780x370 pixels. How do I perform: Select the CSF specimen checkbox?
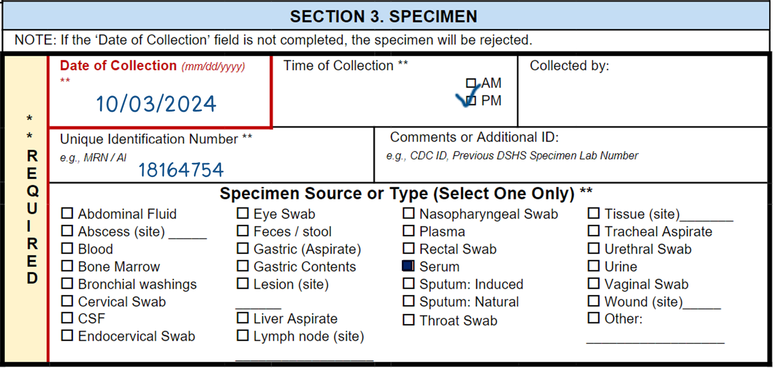tap(67, 318)
